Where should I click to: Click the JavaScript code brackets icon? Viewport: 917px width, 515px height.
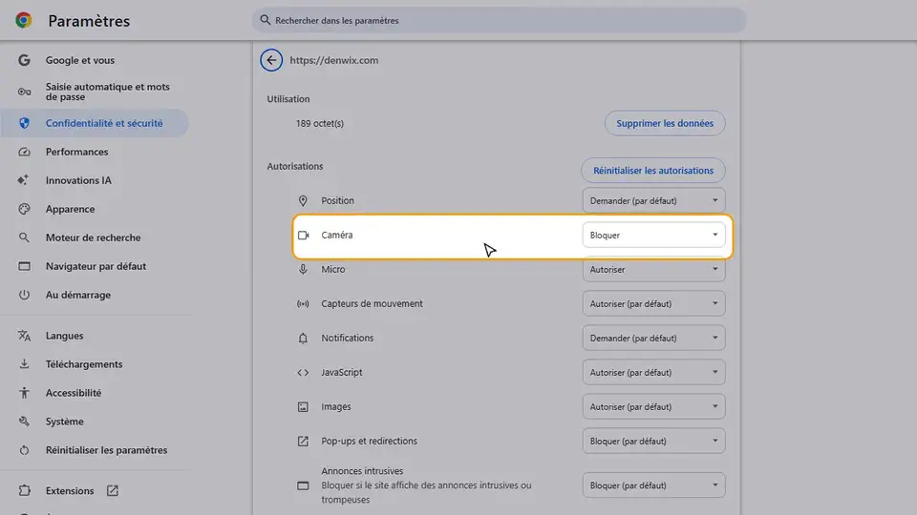point(303,373)
